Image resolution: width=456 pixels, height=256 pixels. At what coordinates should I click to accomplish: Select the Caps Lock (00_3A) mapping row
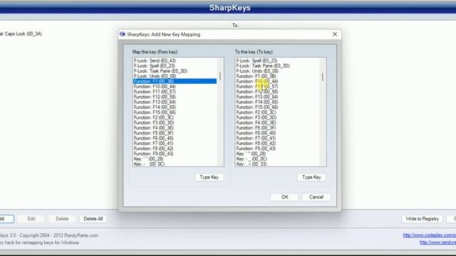pos(21,34)
